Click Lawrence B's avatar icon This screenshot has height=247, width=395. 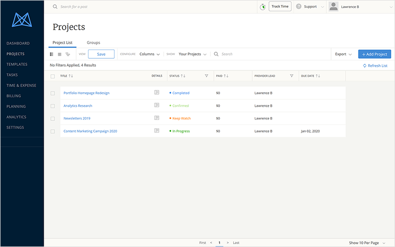tap(333, 7)
